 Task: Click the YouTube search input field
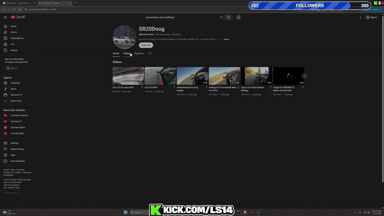181,17
